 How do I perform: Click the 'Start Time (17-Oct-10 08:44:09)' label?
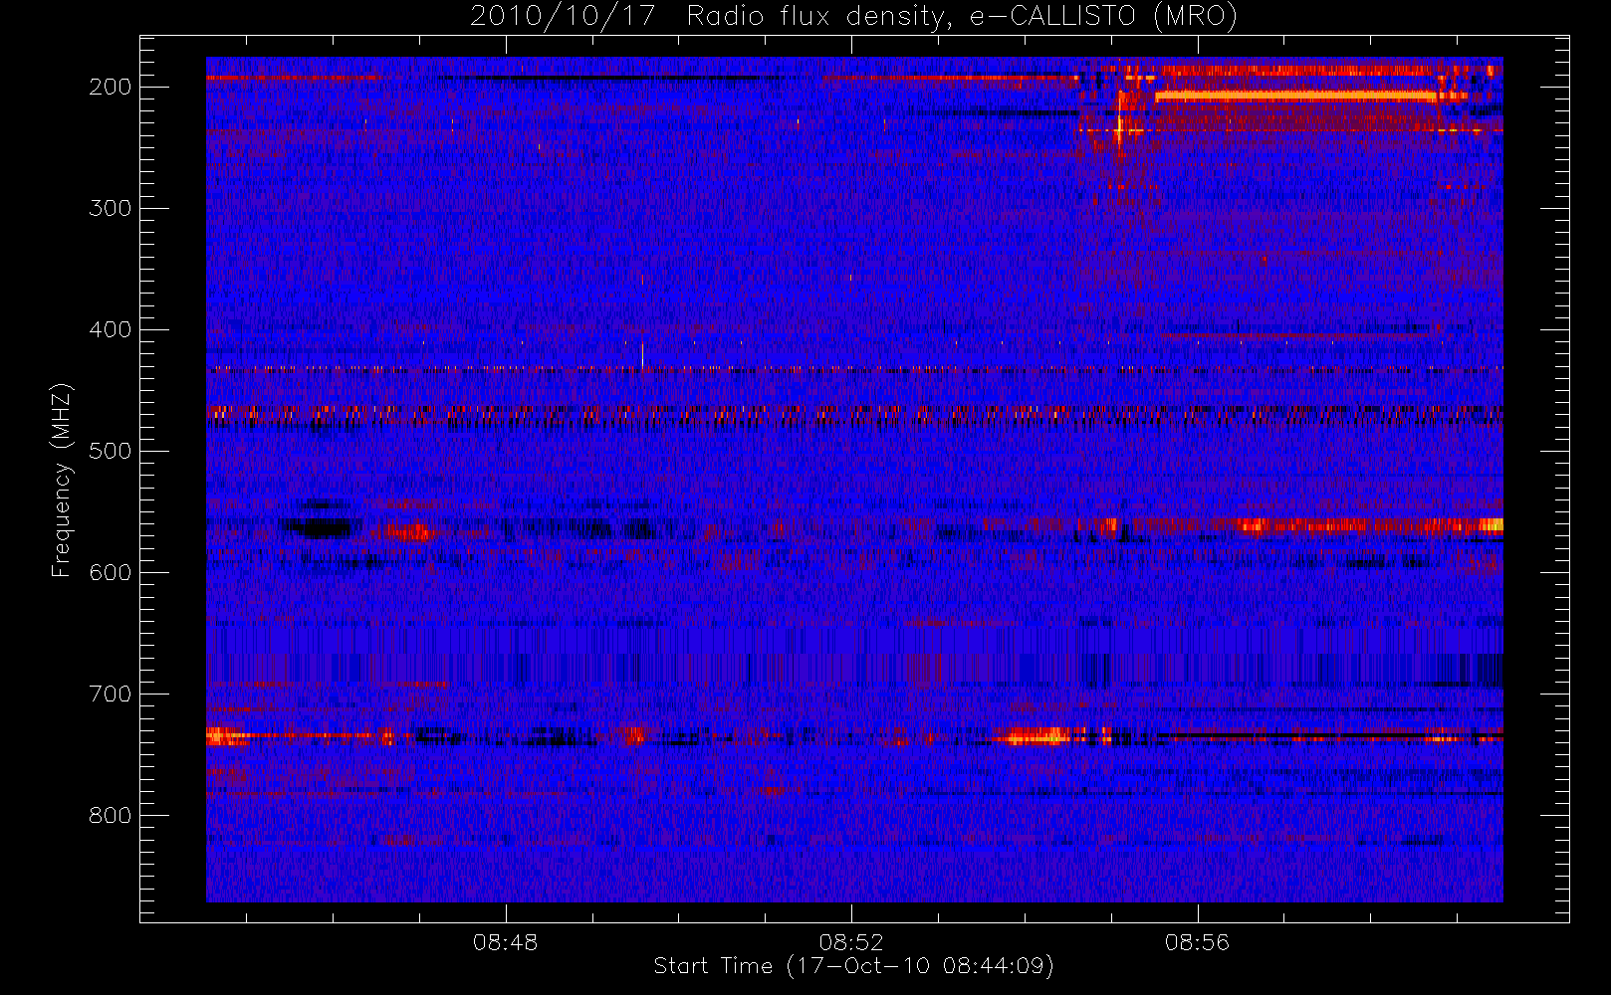853,966
